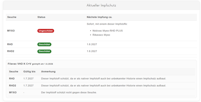This screenshot has width=201, height=102.
Task: Click the 'Anmerkung' column header
Action: point(48,72)
